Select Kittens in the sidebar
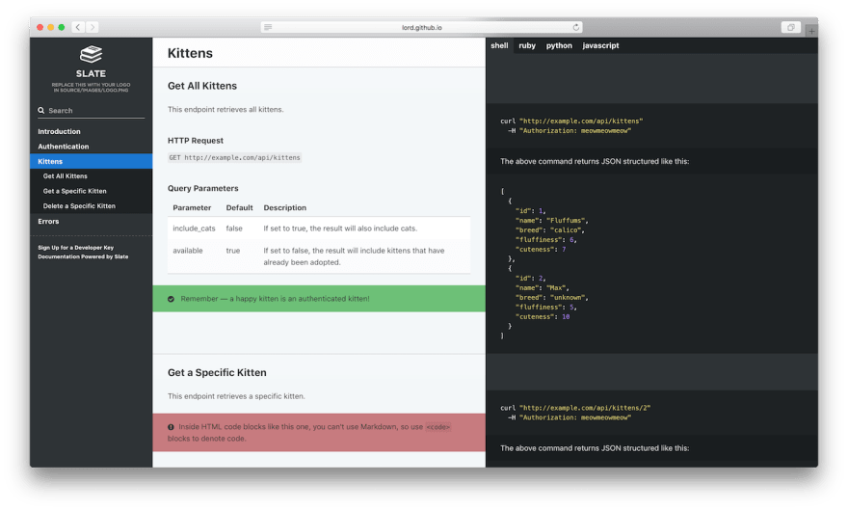This screenshot has height=510, width=848. [x=91, y=161]
